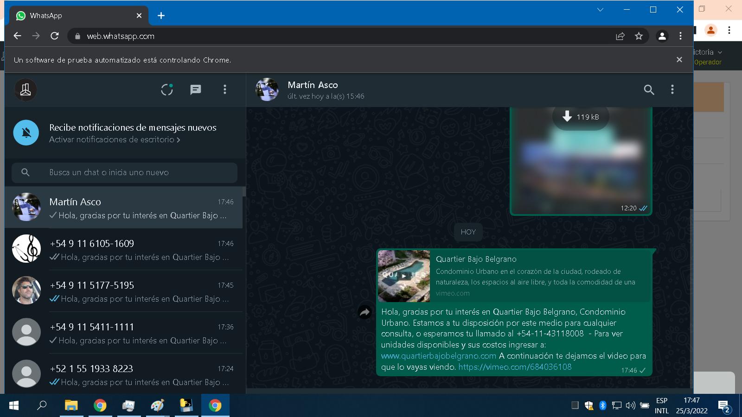The width and height of the screenshot is (742, 417).
Task: Open Martín Asco chat in list
Action: click(123, 208)
